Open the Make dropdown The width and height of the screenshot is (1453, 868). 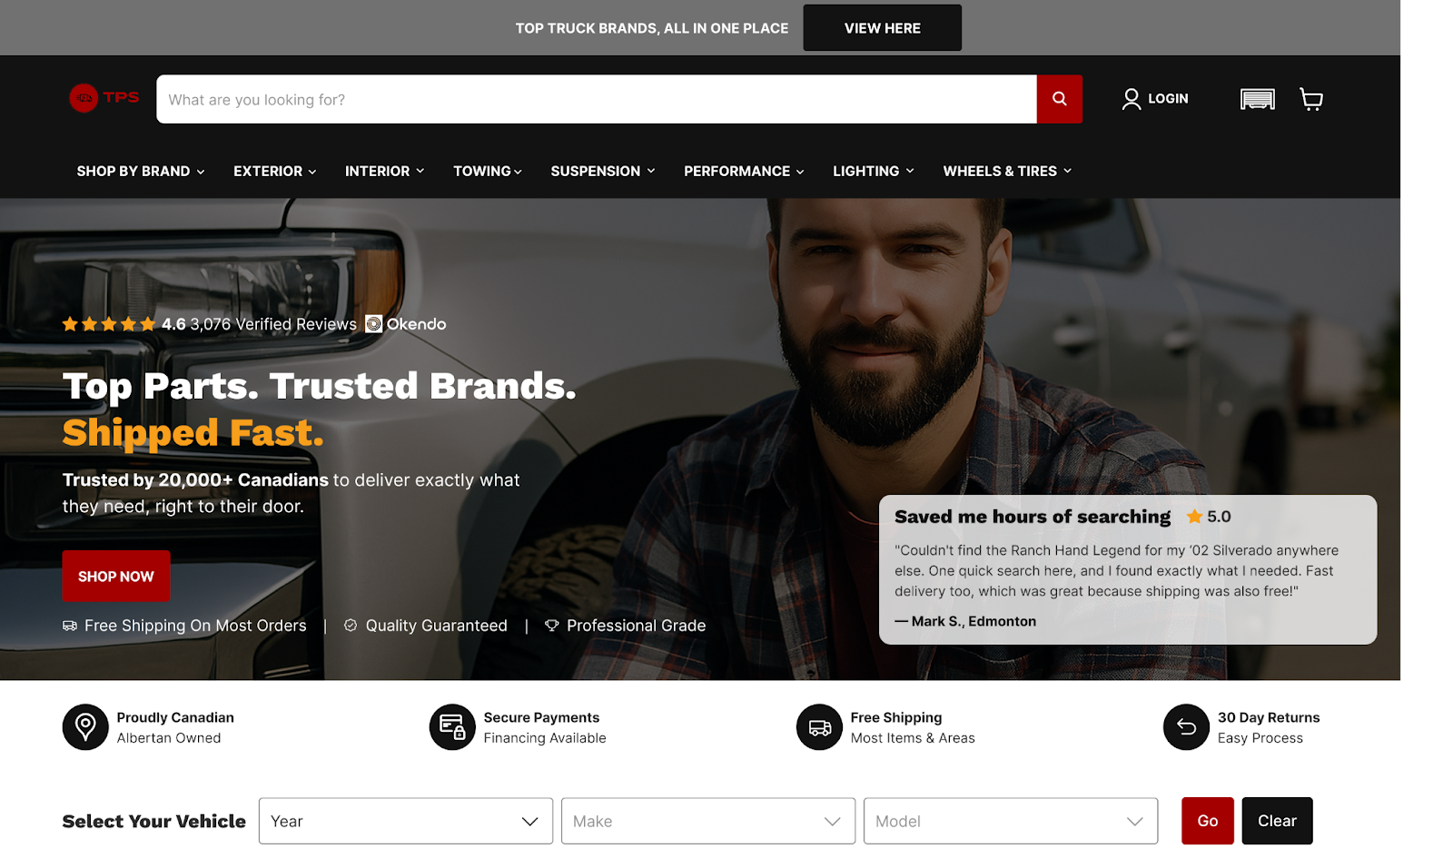coord(708,821)
